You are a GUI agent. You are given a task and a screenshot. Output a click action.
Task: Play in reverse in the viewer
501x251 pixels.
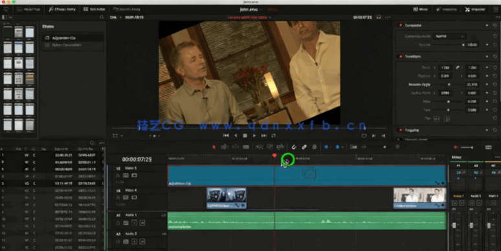(x=236, y=136)
